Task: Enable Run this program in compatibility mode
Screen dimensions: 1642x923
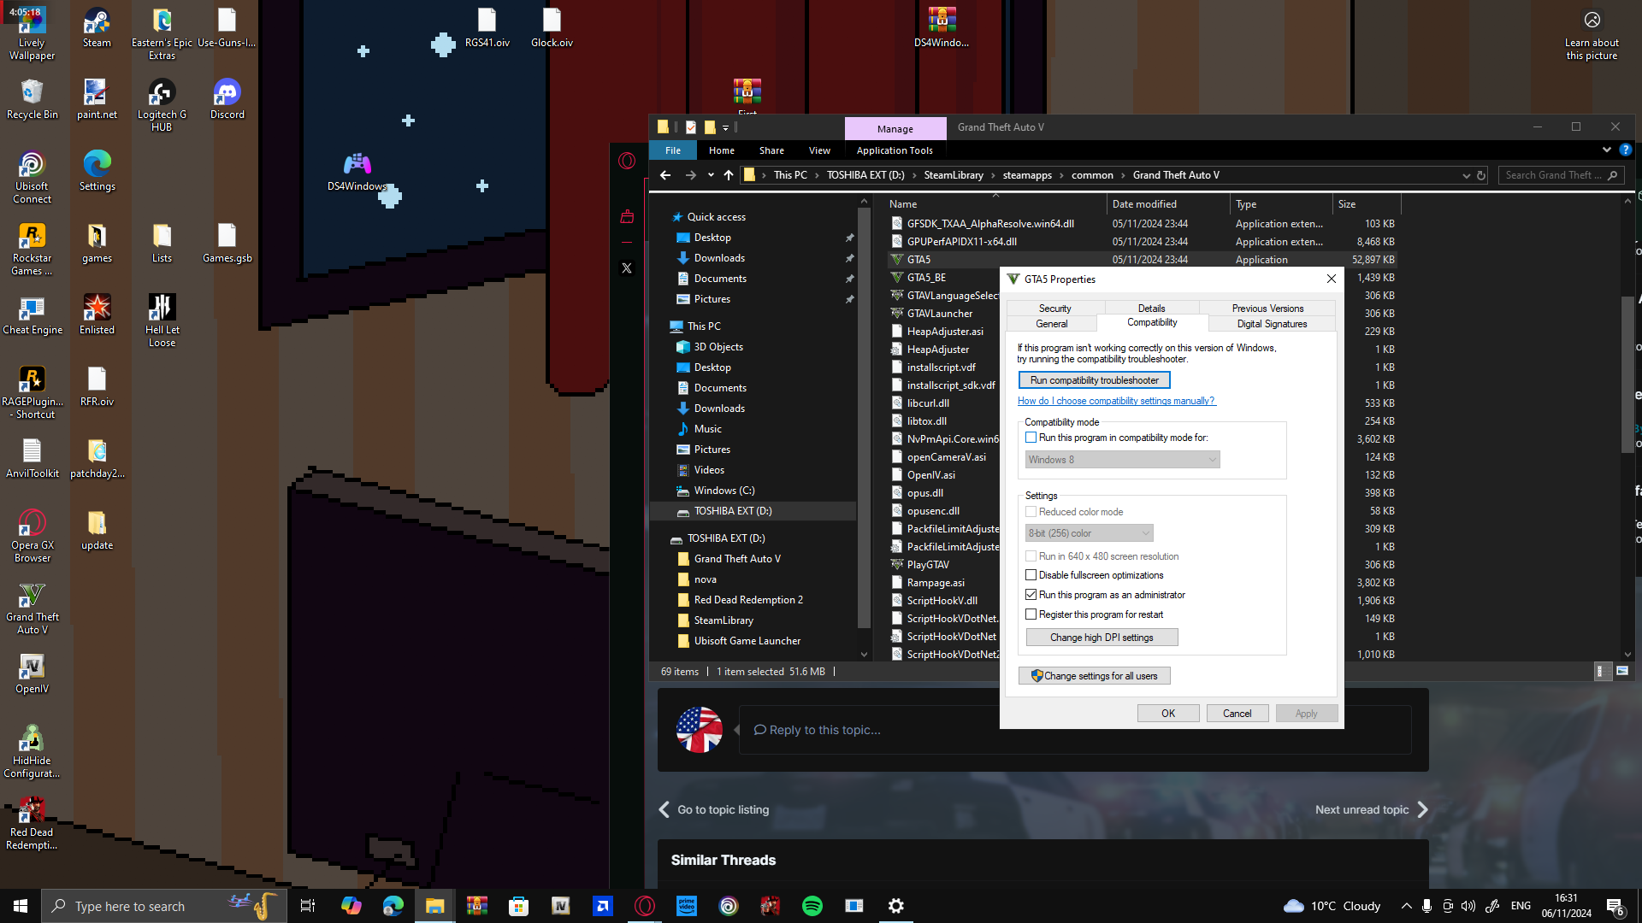Action: (x=1031, y=438)
